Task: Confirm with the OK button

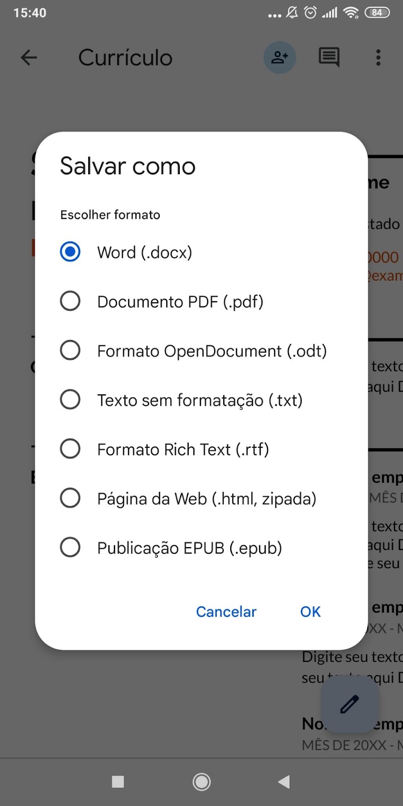Action: click(310, 612)
